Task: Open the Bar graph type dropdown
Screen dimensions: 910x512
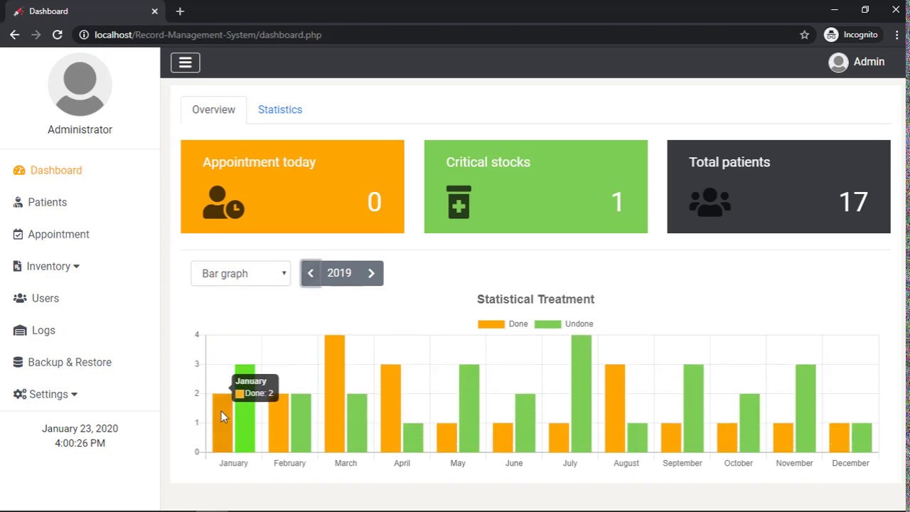Action: tap(240, 274)
